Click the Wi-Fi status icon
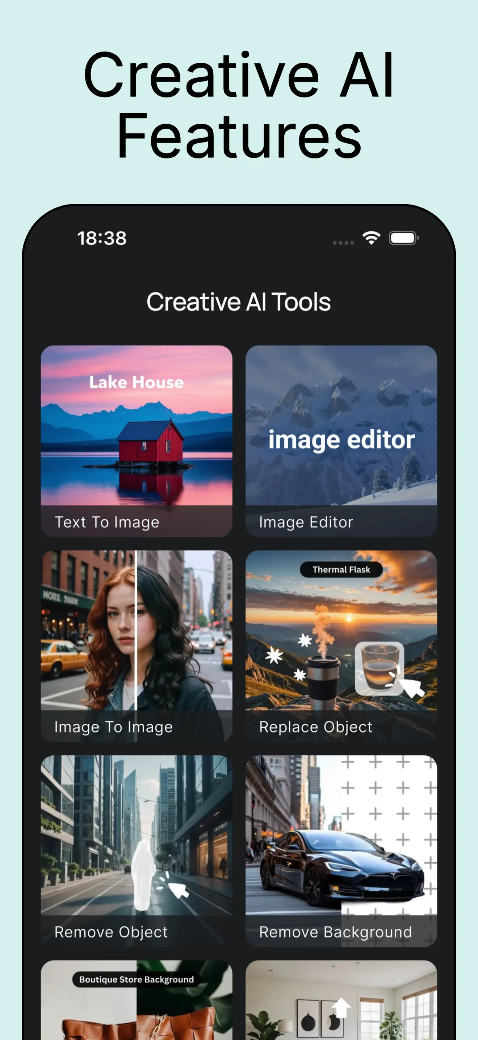Image resolution: width=478 pixels, height=1040 pixels. click(x=371, y=238)
